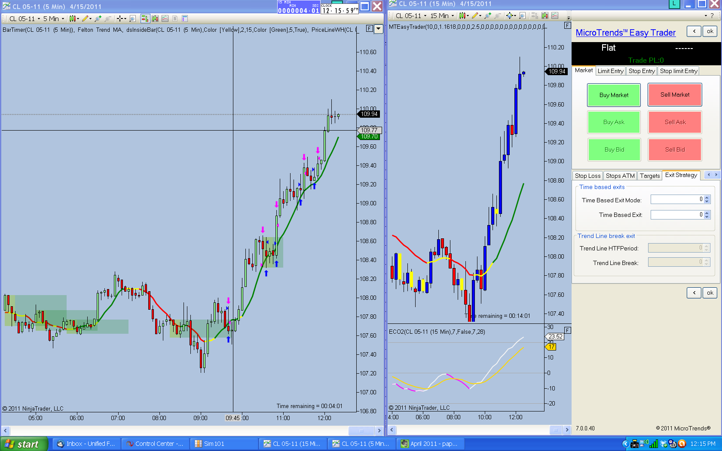Image resolution: width=722 pixels, height=451 pixels.
Task: Expand 5 Min chart panel dropdown arrow
Action: tap(378, 29)
